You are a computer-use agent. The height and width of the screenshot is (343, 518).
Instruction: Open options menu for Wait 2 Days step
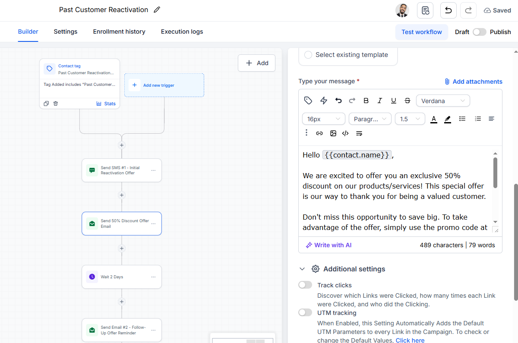point(153,277)
